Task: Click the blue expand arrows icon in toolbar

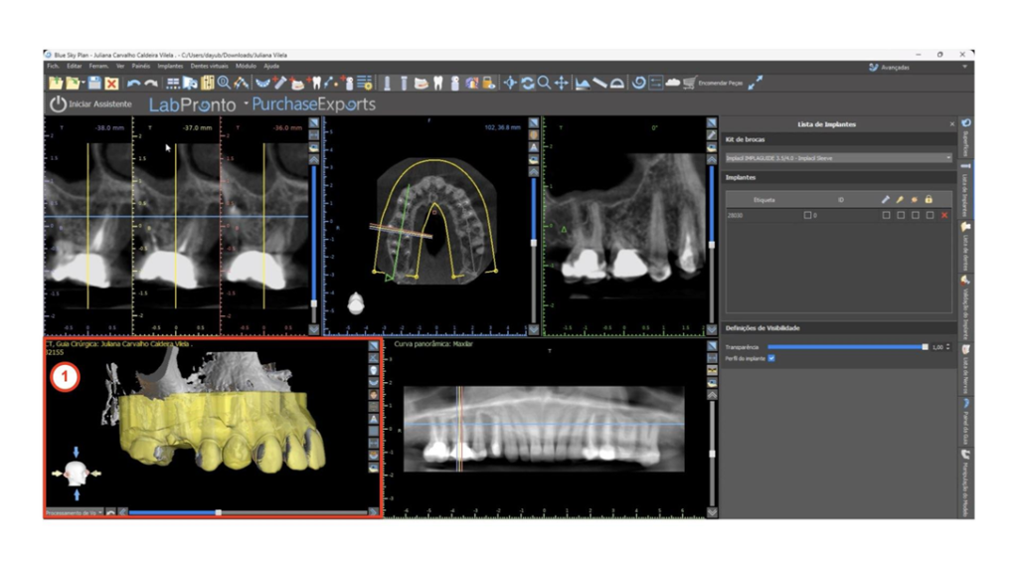Action: pyautogui.click(x=756, y=84)
